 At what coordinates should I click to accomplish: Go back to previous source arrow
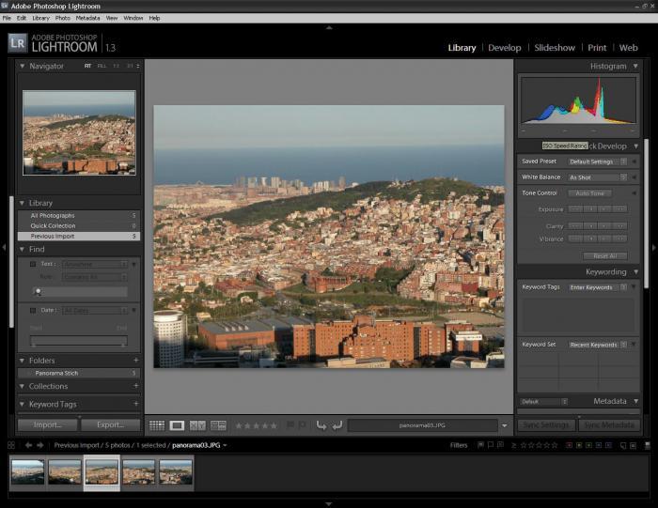tap(28, 445)
